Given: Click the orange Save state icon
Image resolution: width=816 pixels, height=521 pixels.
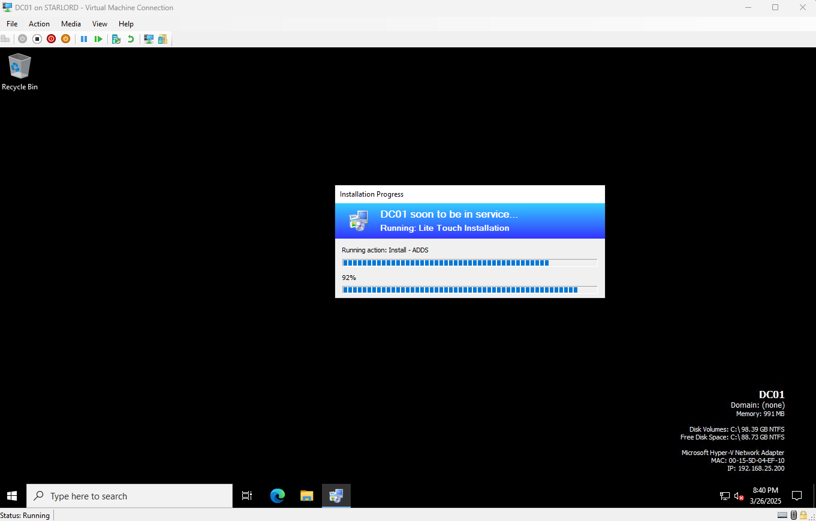Looking at the screenshot, I should [x=65, y=39].
